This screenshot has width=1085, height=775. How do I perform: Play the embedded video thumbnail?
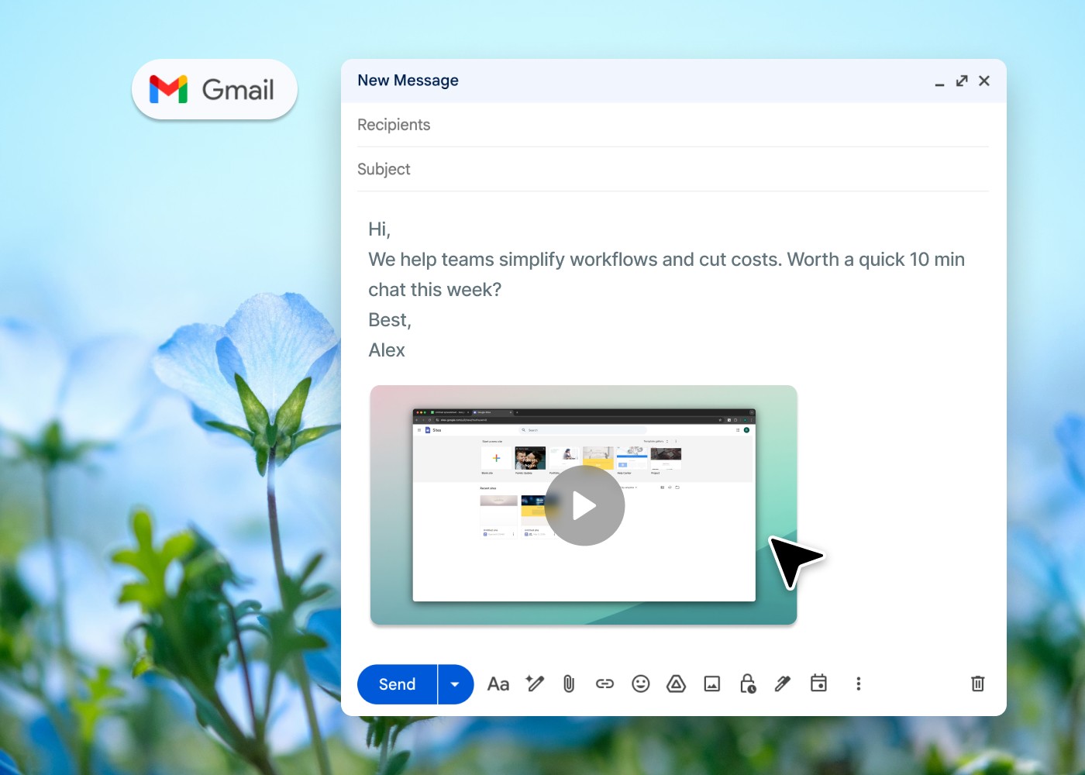click(584, 505)
